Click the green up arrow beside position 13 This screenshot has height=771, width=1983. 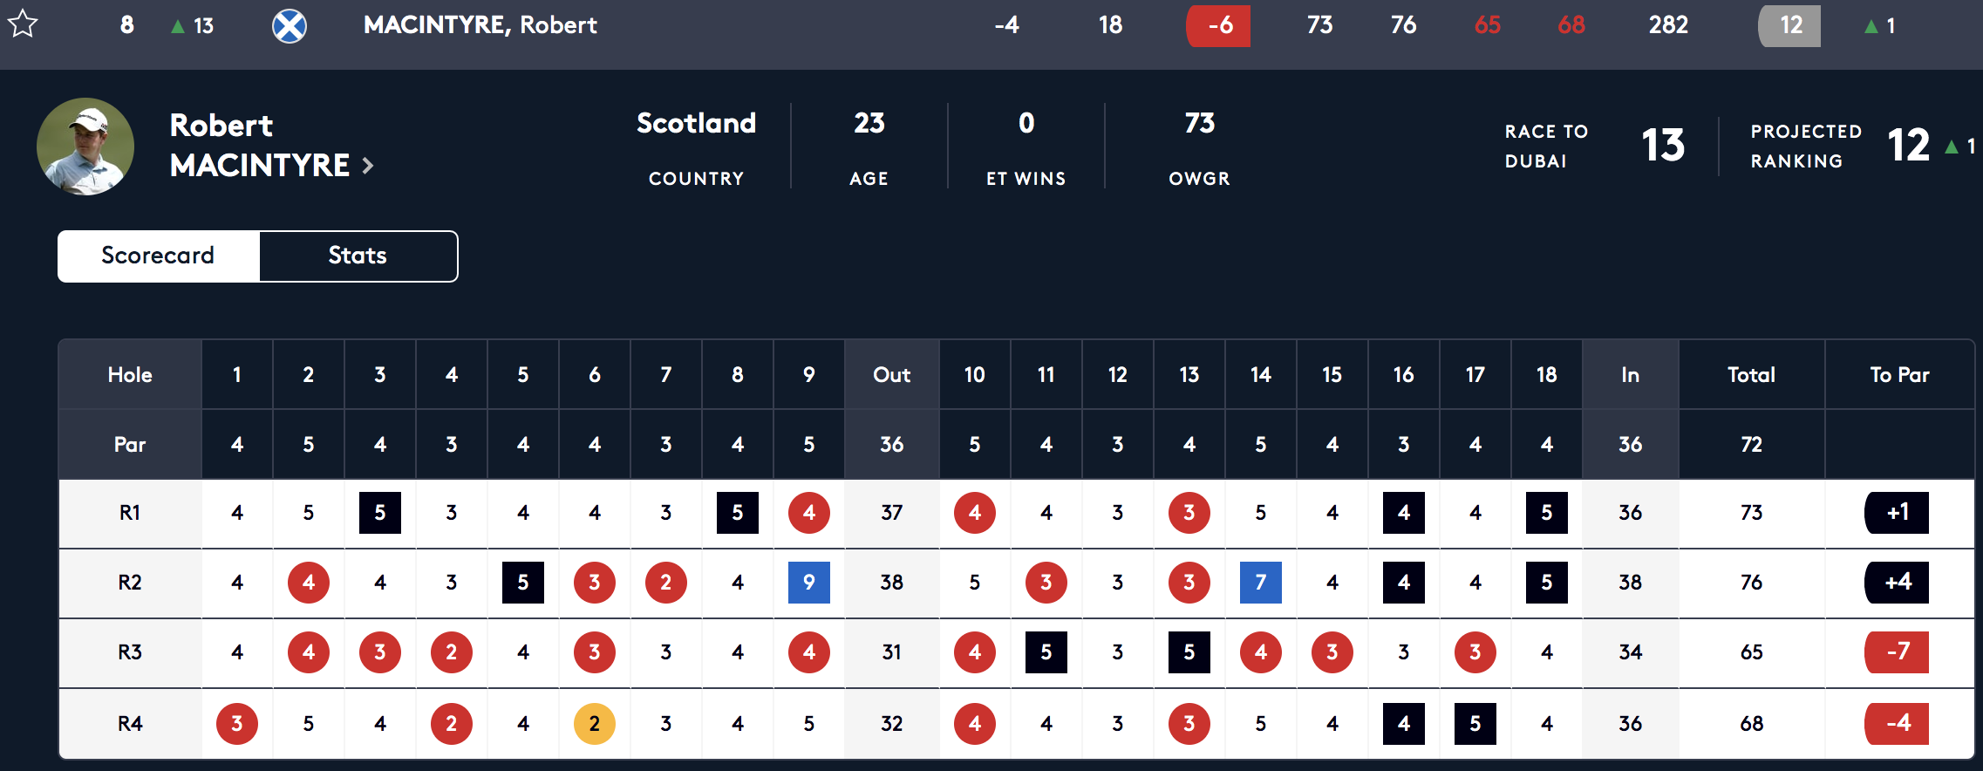coord(178,26)
